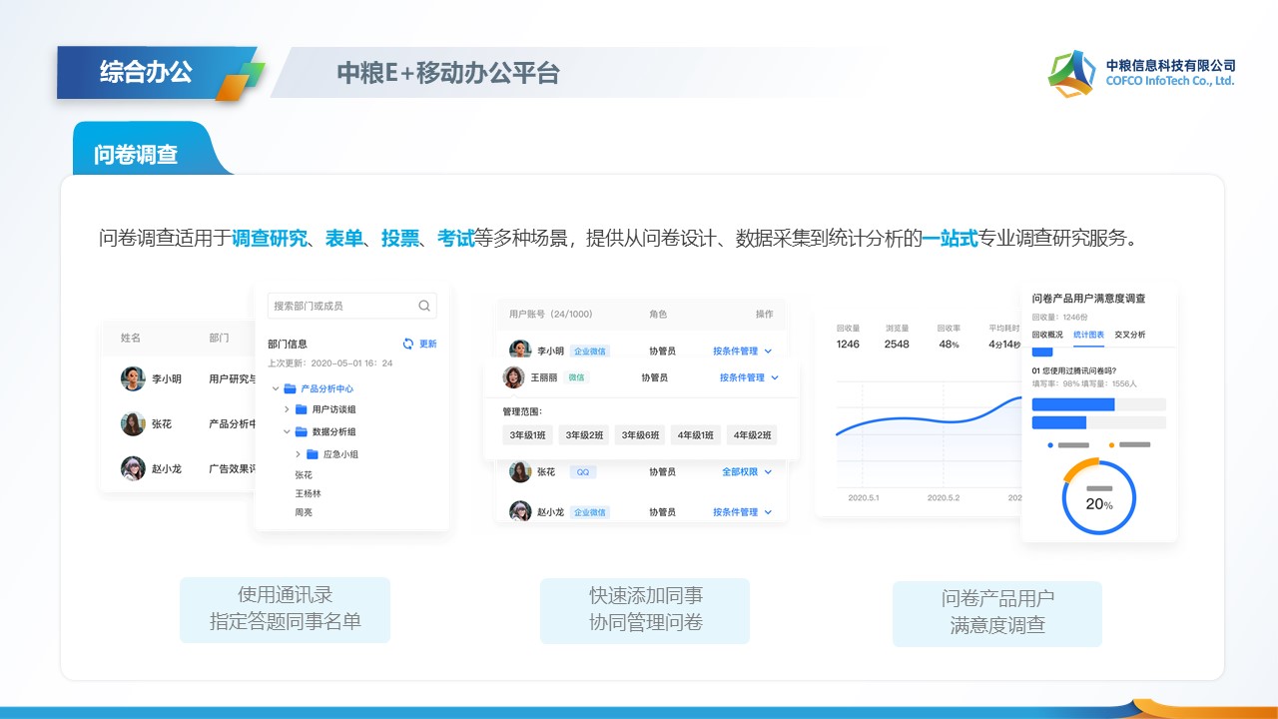Click 赵小龙's avatar in the name table
1278x719 pixels.
[x=133, y=468]
